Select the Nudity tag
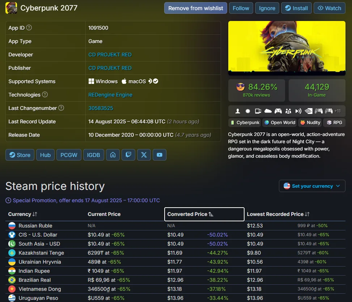 pos(310,123)
